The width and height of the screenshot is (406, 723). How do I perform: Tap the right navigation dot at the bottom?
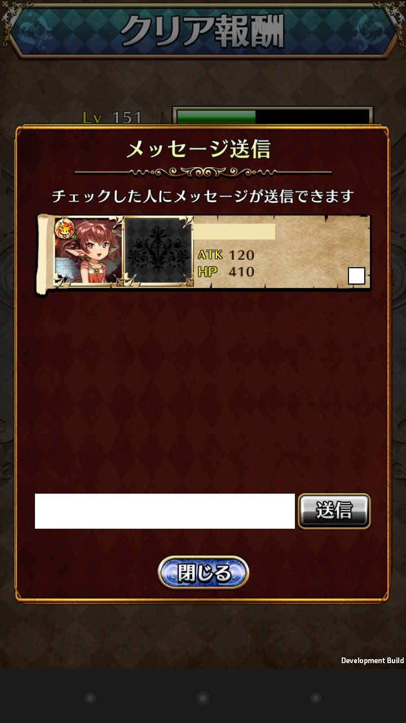click(x=316, y=698)
